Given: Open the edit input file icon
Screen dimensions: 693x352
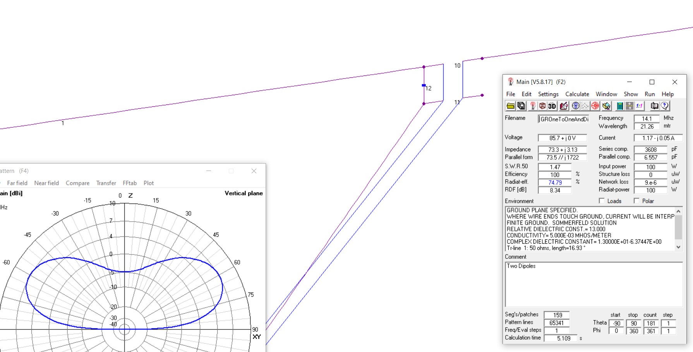Looking at the screenshot, I should click(564, 106).
